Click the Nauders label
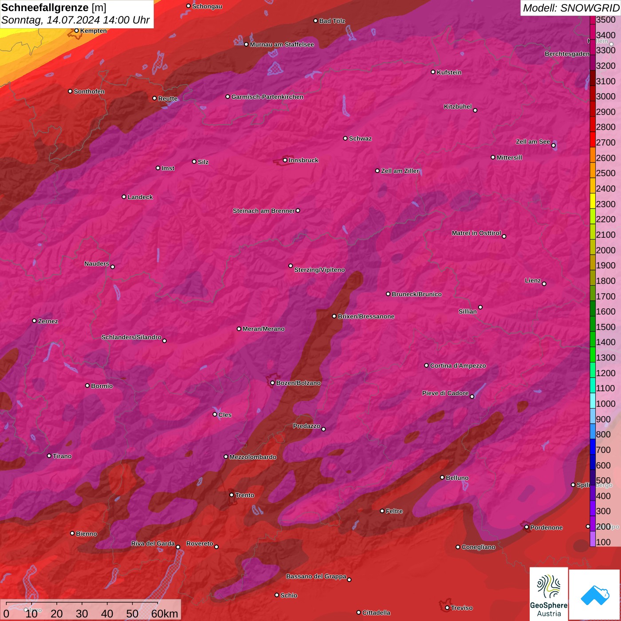 point(97,263)
